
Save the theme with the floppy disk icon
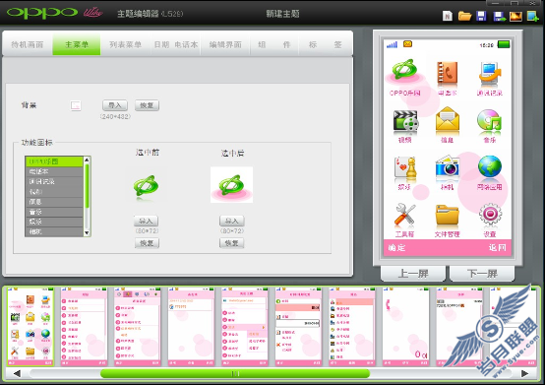[481, 16]
